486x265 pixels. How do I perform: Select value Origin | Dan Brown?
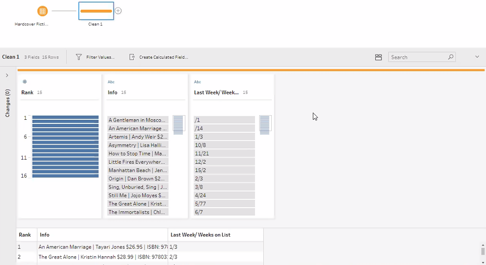point(138,179)
